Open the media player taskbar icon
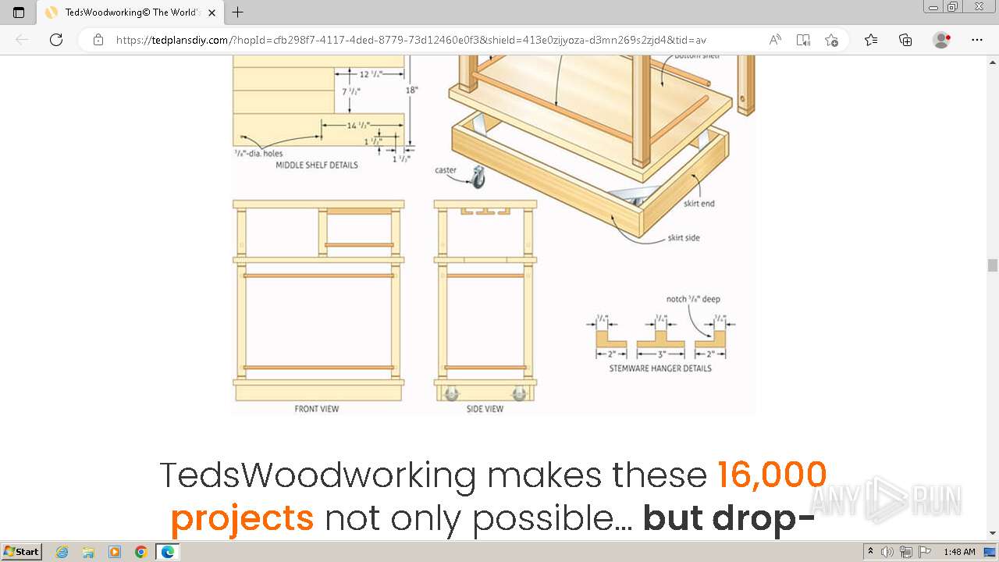The width and height of the screenshot is (999, 562). (x=115, y=552)
